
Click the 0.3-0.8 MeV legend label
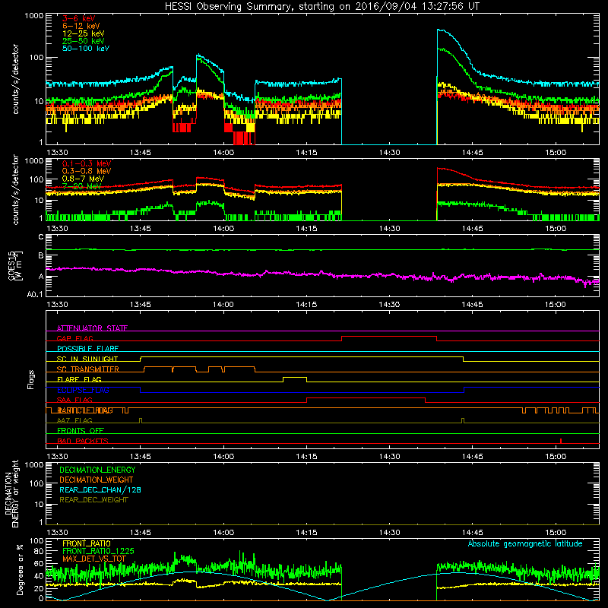pyautogui.click(x=87, y=171)
